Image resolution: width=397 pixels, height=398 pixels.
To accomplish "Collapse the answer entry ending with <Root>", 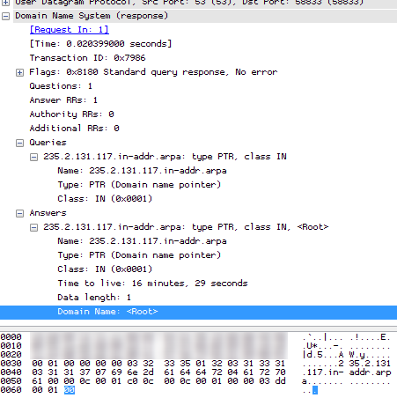I will tap(33, 227).
